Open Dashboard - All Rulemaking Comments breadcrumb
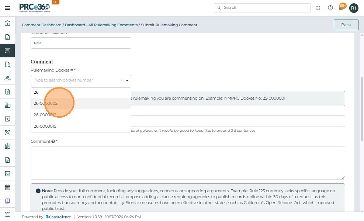The image size is (364, 221). pyautogui.click(x=101, y=25)
